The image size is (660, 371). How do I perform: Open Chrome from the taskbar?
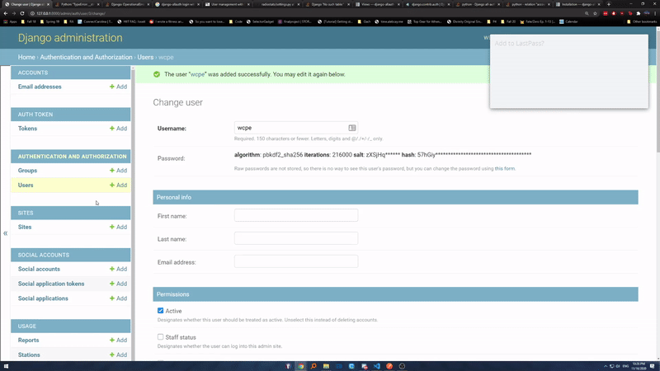coord(301,366)
